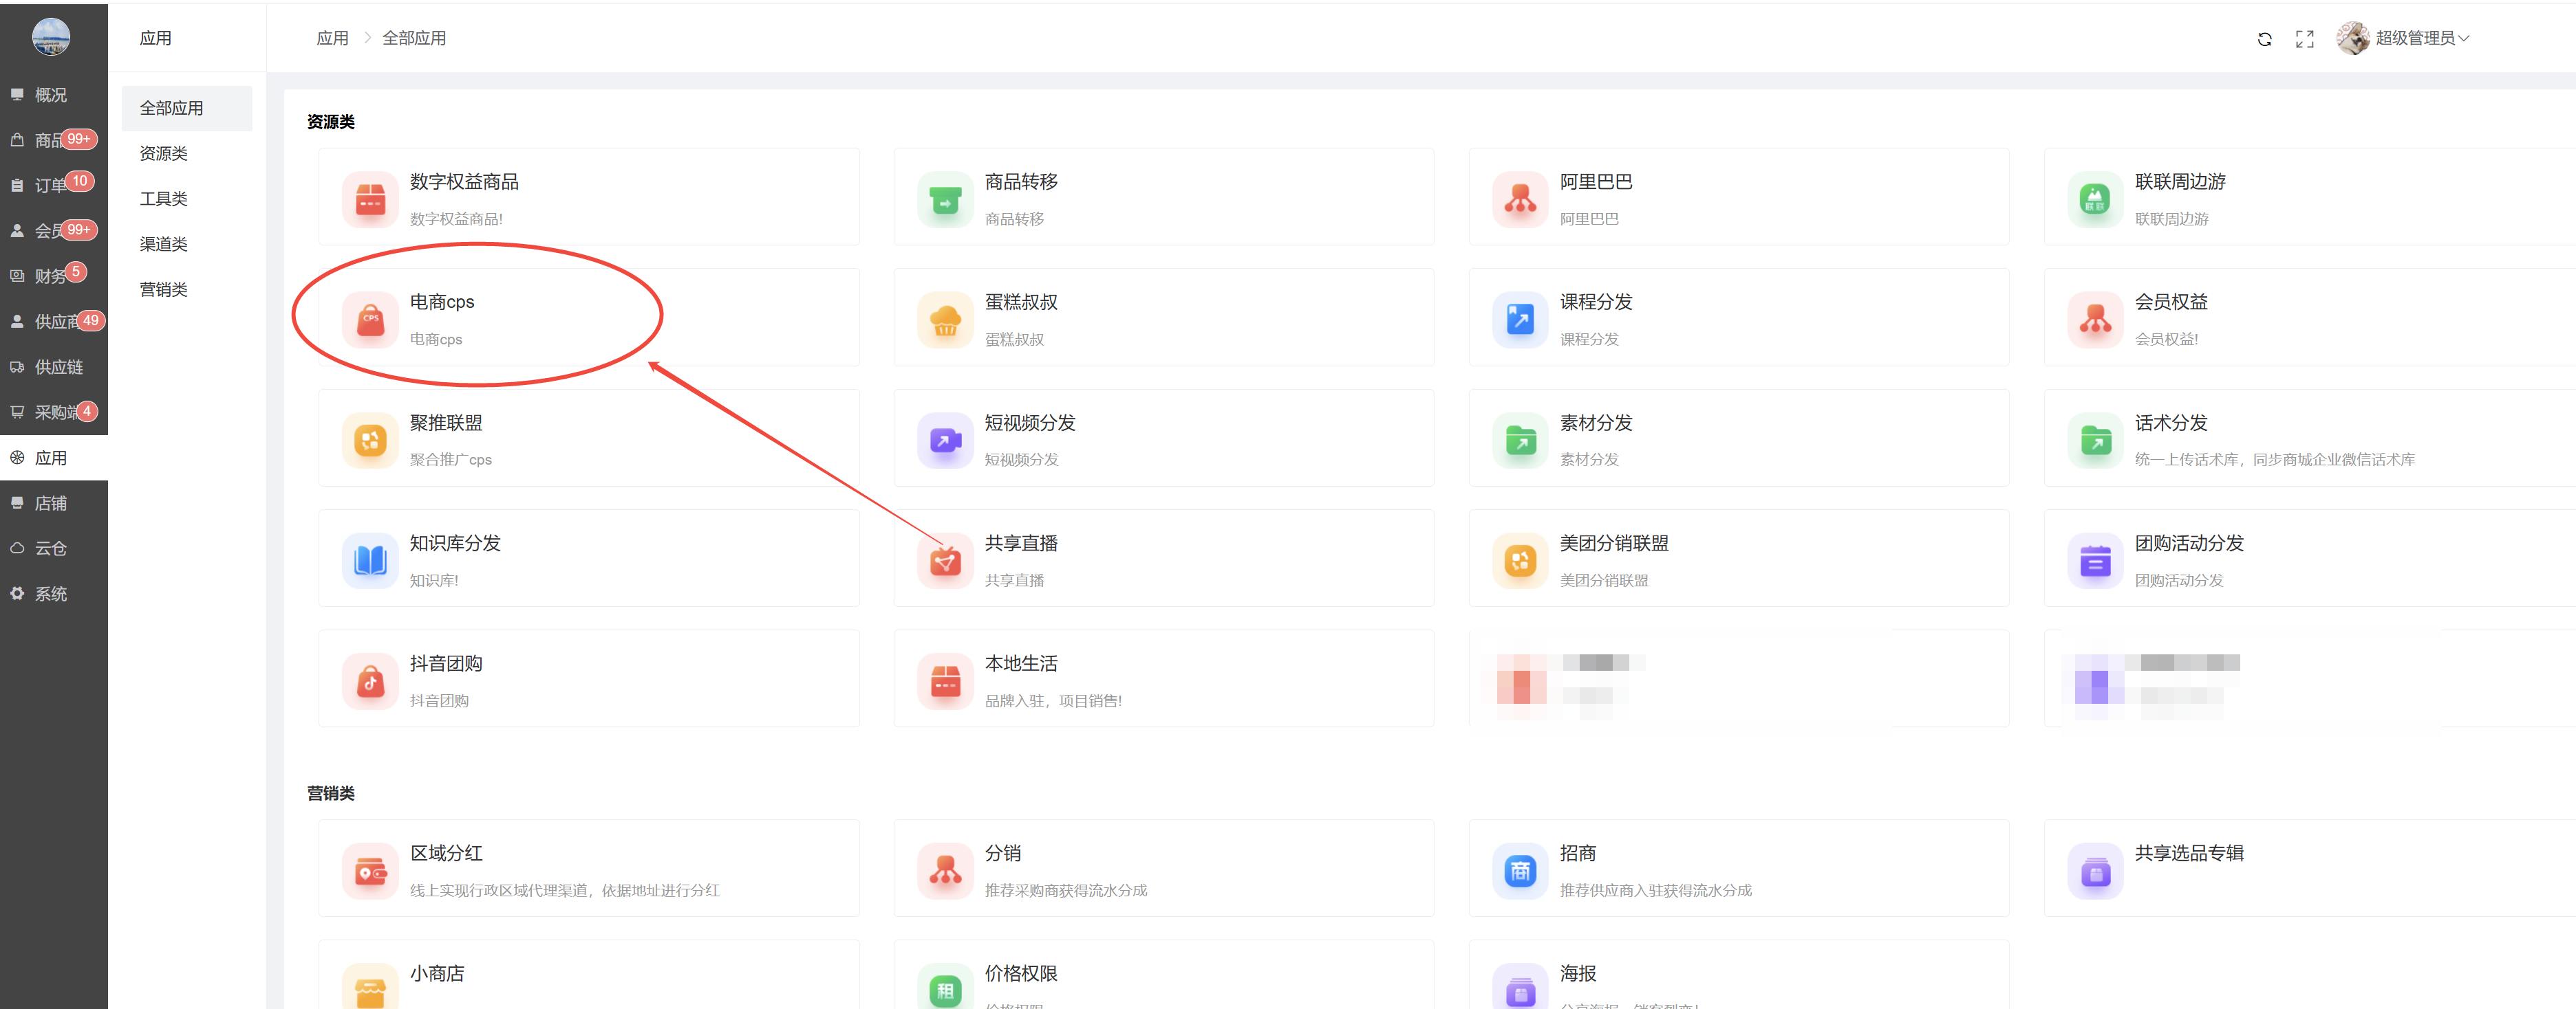Viewport: 2576px width, 1009px height.
Task: Click the user avatar in top left
Action: [x=51, y=37]
